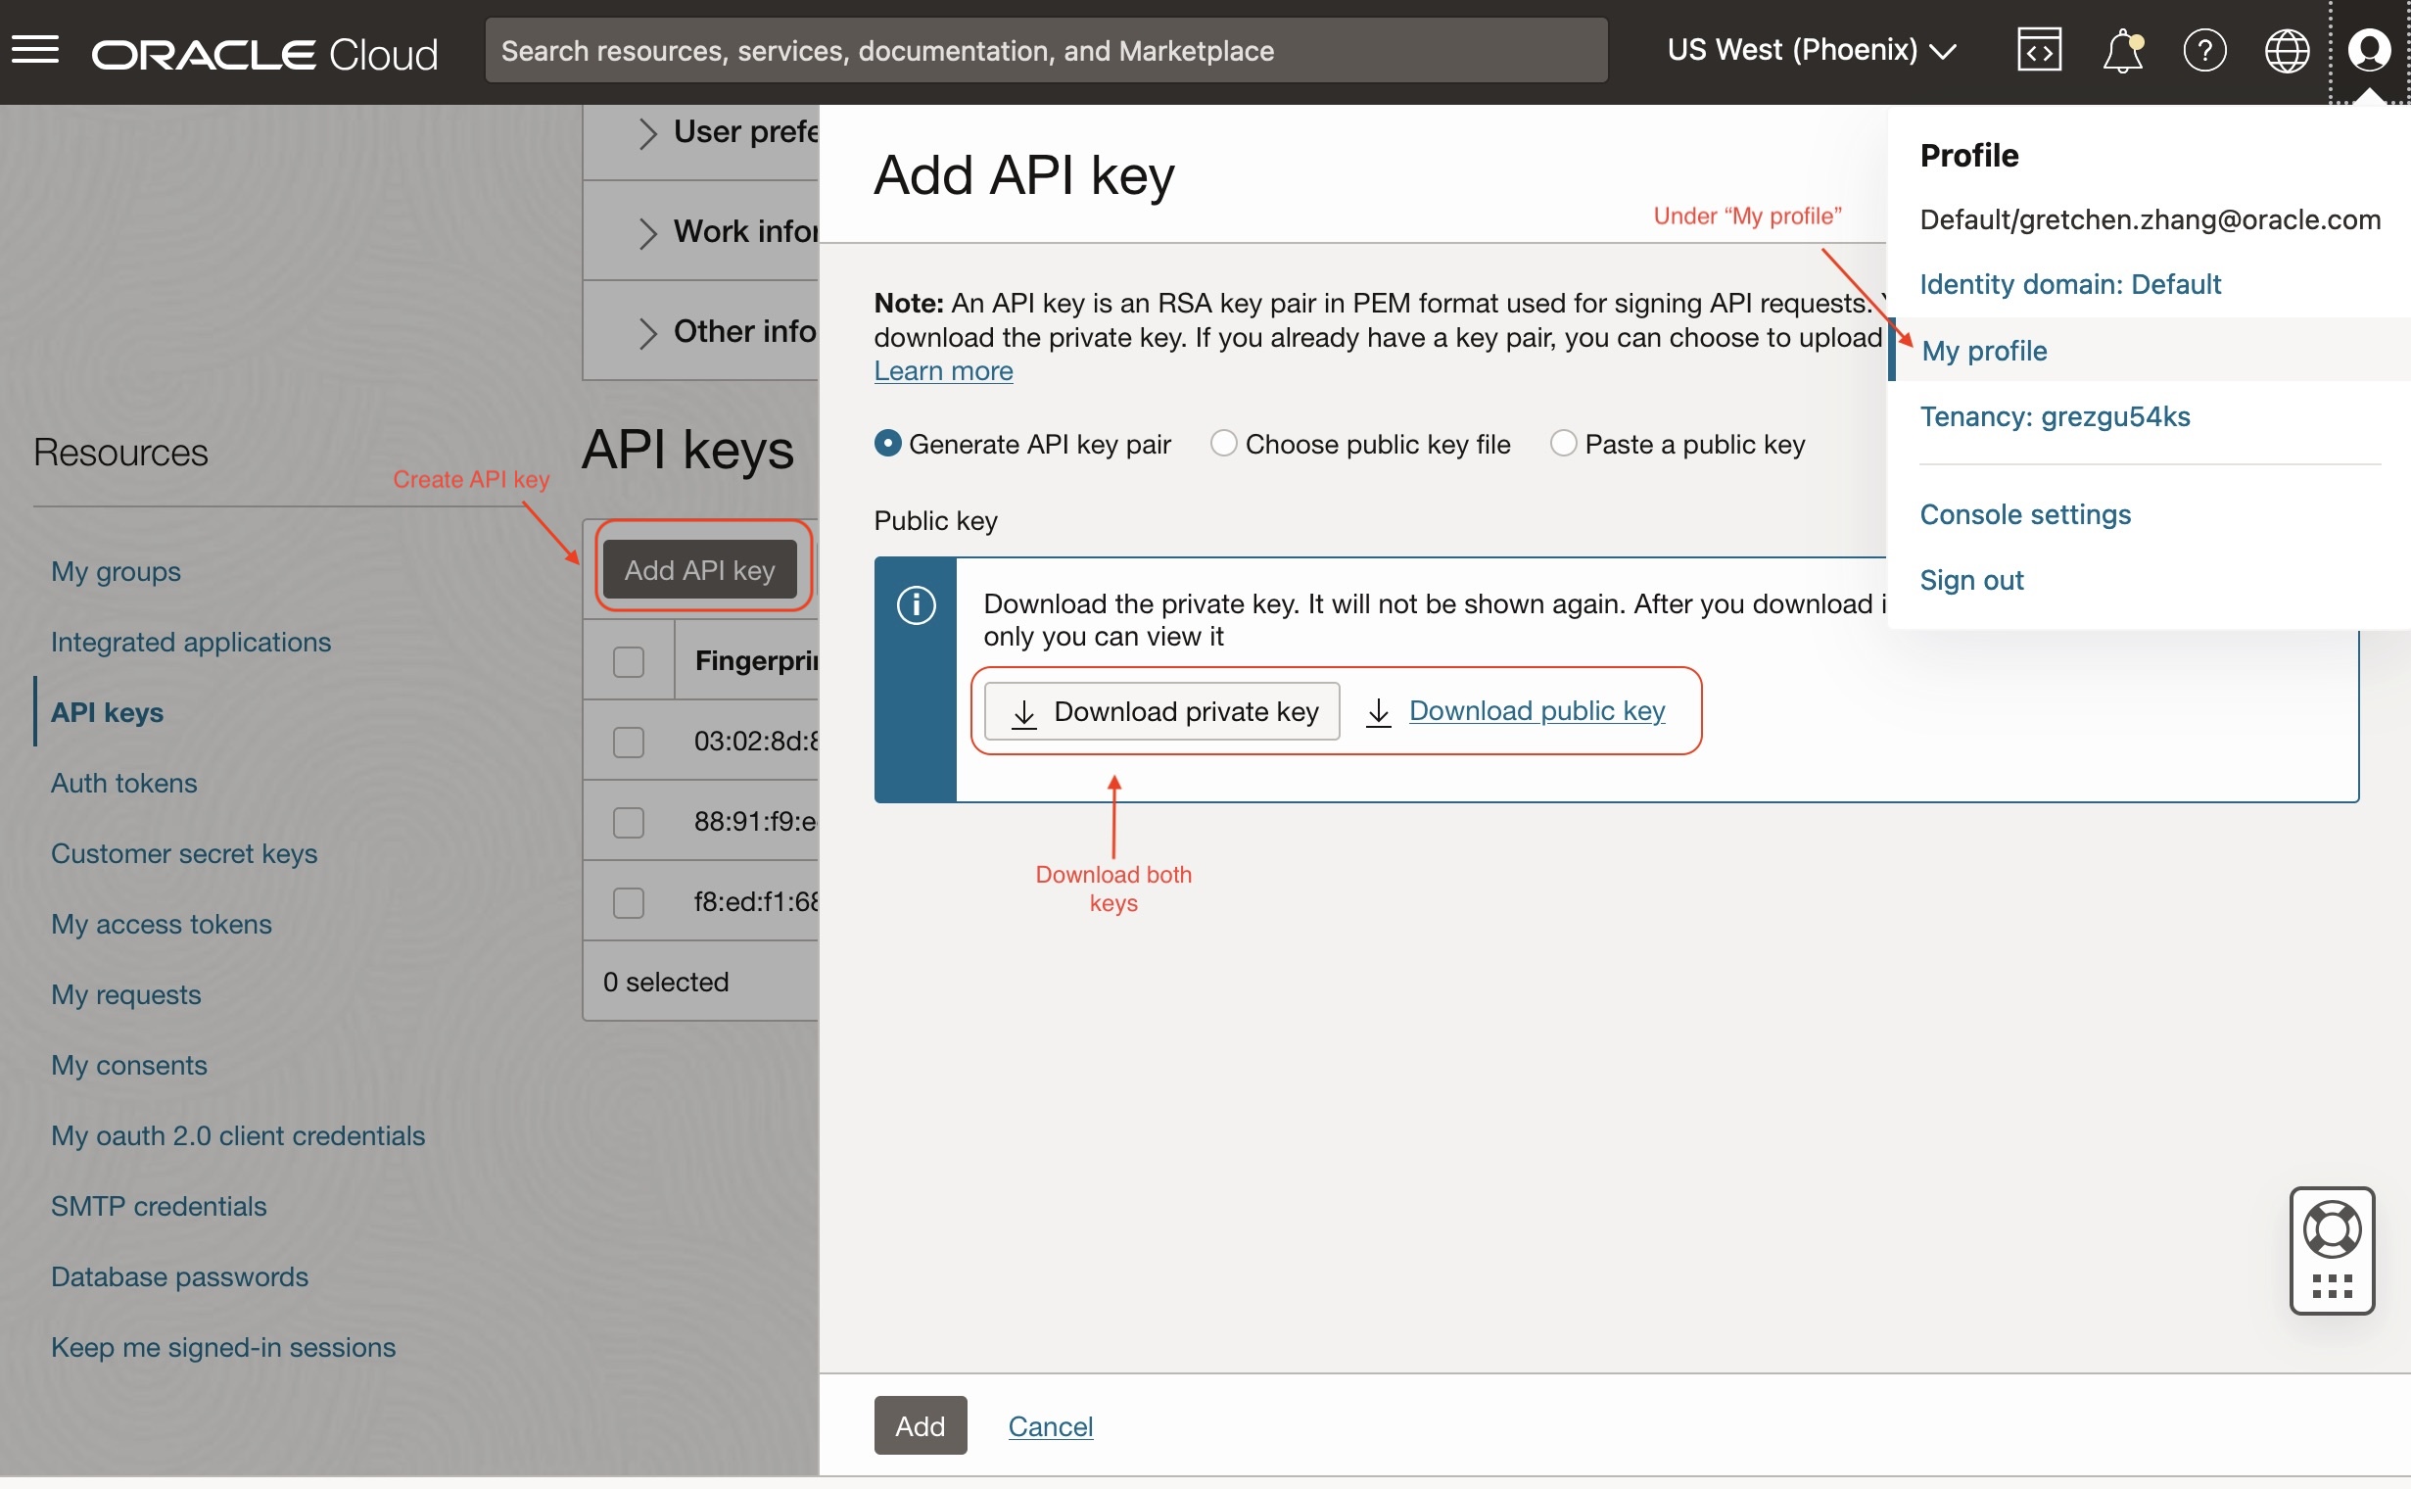Click the Add API key button

coord(700,570)
